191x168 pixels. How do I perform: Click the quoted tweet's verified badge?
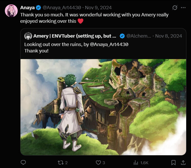[123, 36]
